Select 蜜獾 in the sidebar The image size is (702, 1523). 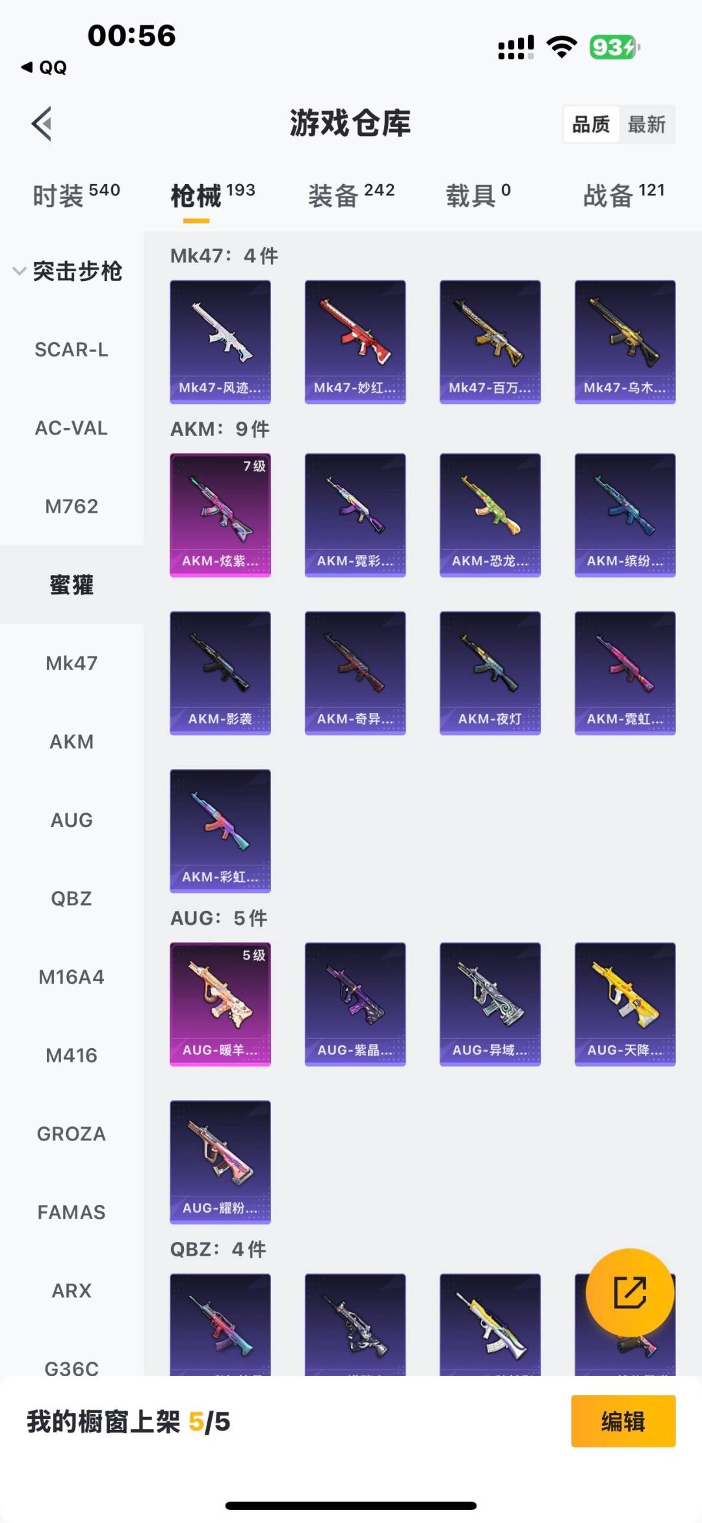coord(71,584)
